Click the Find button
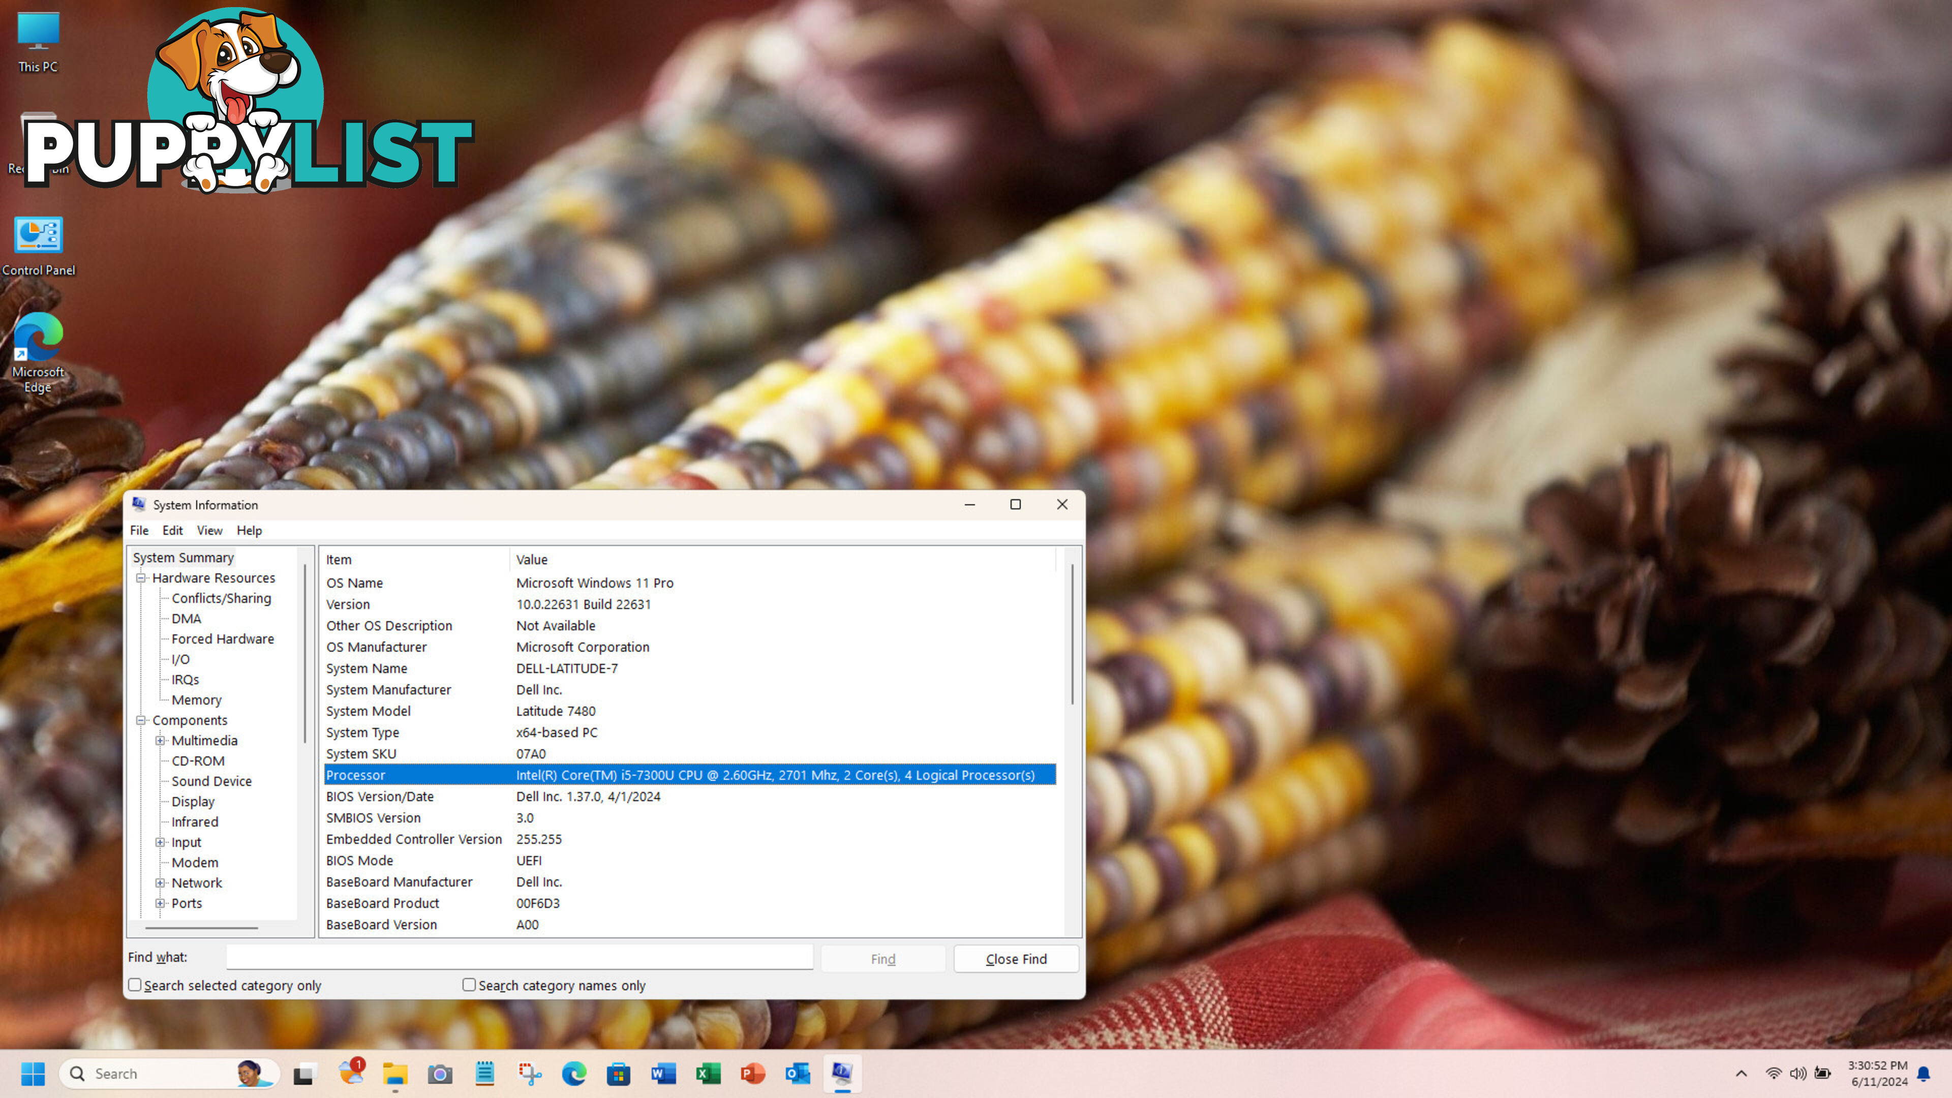Screen dimensions: 1952x1098 pyautogui.click(x=882, y=959)
